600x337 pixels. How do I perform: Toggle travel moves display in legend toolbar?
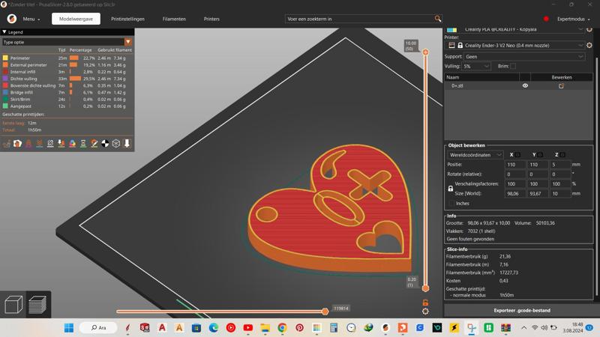pos(7,144)
